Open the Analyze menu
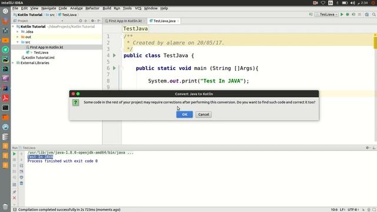377x212 pixels. tap(76, 8)
